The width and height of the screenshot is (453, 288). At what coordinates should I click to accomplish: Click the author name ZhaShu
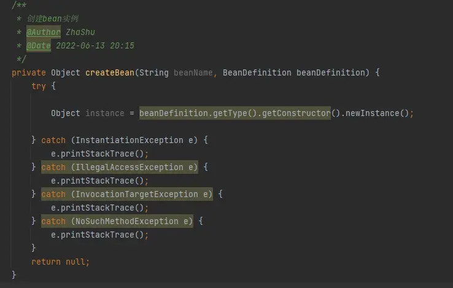point(80,32)
